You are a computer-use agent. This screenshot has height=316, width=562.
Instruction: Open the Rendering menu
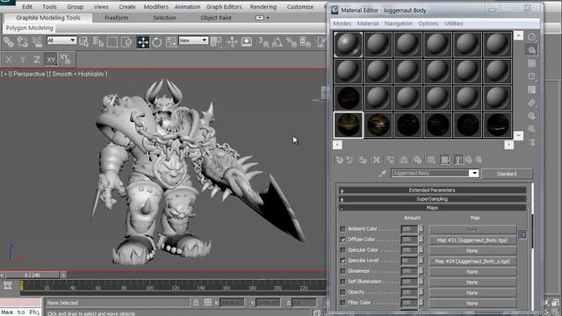click(x=263, y=7)
